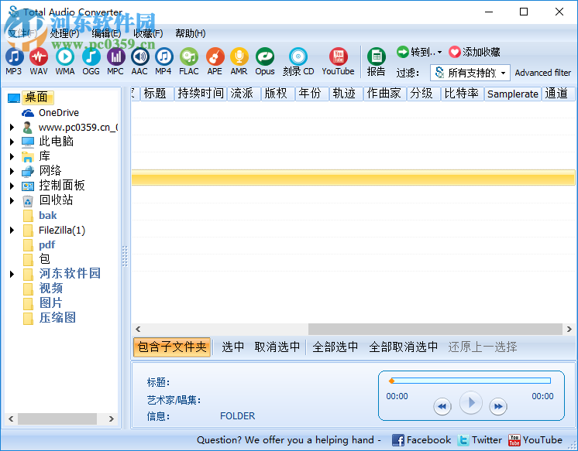Click the Samplerate column header
This screenshot has width=578, height=451.
click(512, 94)
